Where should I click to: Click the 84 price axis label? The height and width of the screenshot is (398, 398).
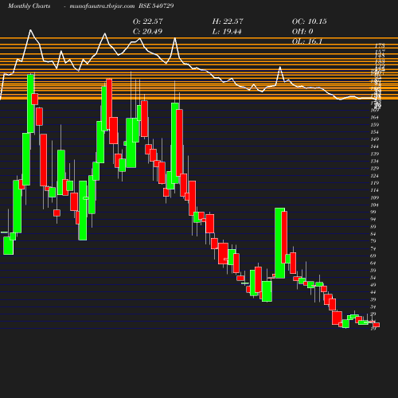pos(373,234)
